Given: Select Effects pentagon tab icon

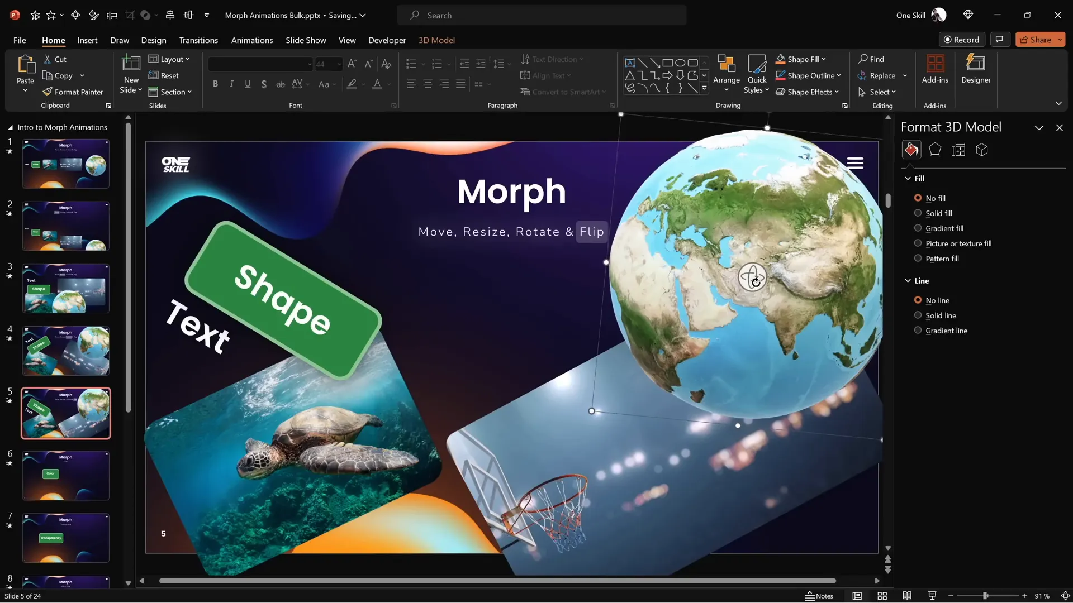Looking at the screenshot, I should (935, 150).
